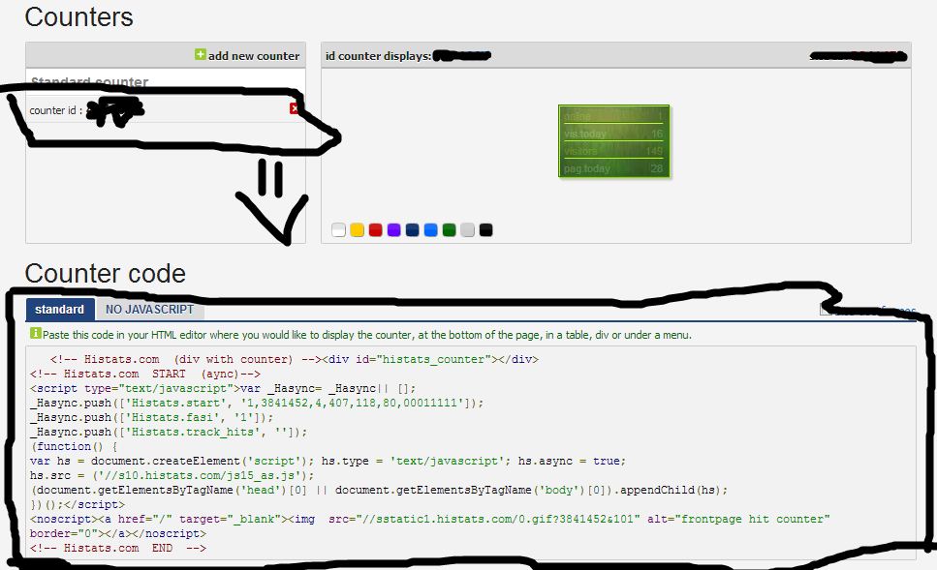Click the 'var hs = document.createElement' line

point(328,461)
